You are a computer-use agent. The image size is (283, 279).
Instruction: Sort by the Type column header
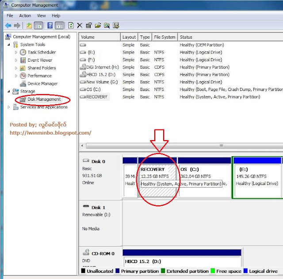coord(145,37)
